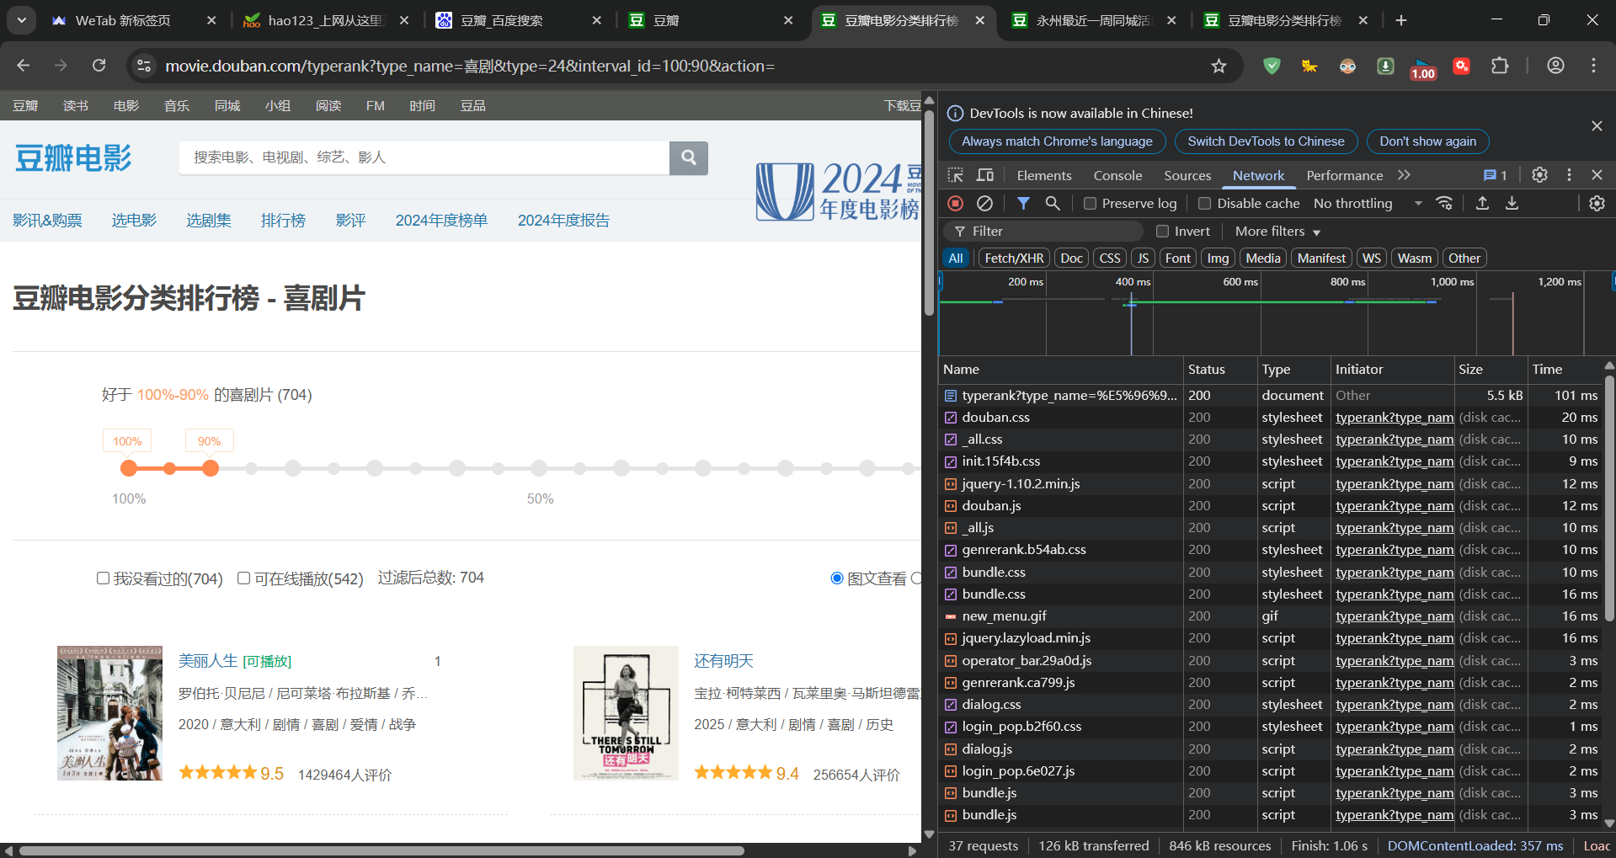Open DevTools main settings gear
The width and height of the screenshot is (1616, 858).
tap(1539, 175)
